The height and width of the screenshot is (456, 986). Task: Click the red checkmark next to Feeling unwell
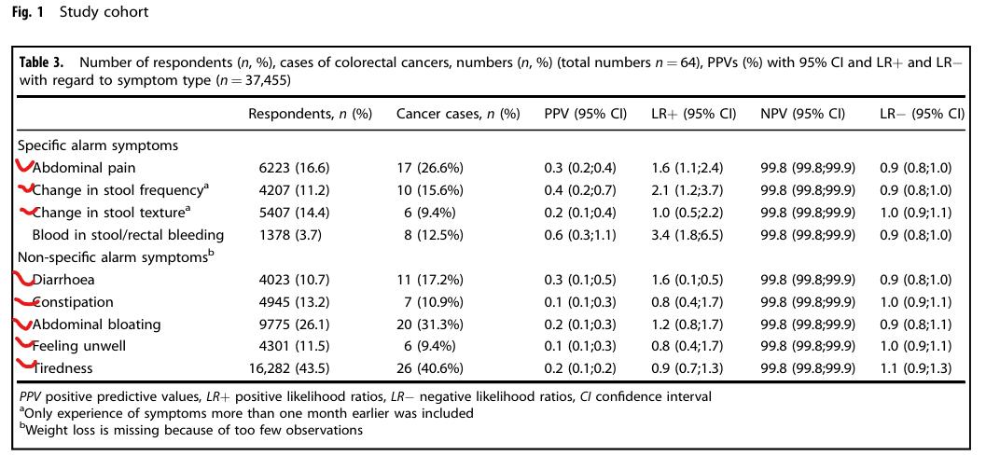23,346
